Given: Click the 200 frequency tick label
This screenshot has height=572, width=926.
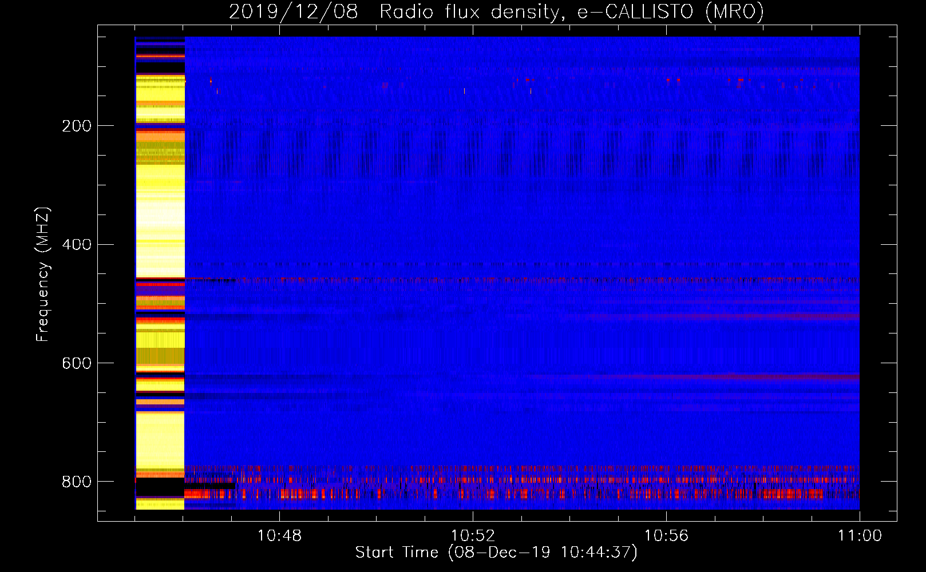Looking at the screenshot, I should [77, 126].
